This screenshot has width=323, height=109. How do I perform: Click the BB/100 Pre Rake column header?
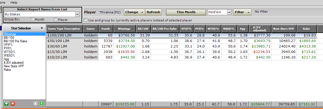(165, 29)
